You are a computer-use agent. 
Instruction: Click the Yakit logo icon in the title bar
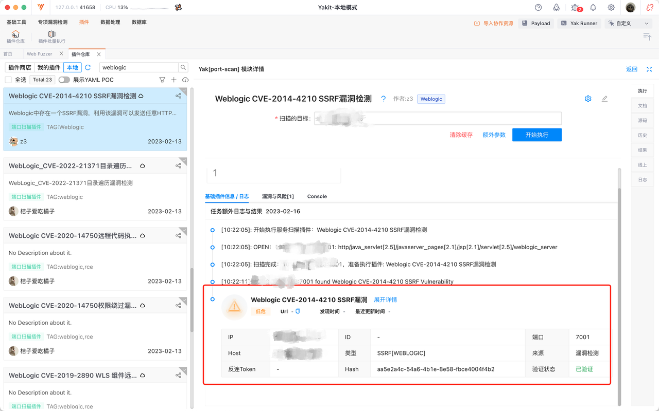[41, 8]
